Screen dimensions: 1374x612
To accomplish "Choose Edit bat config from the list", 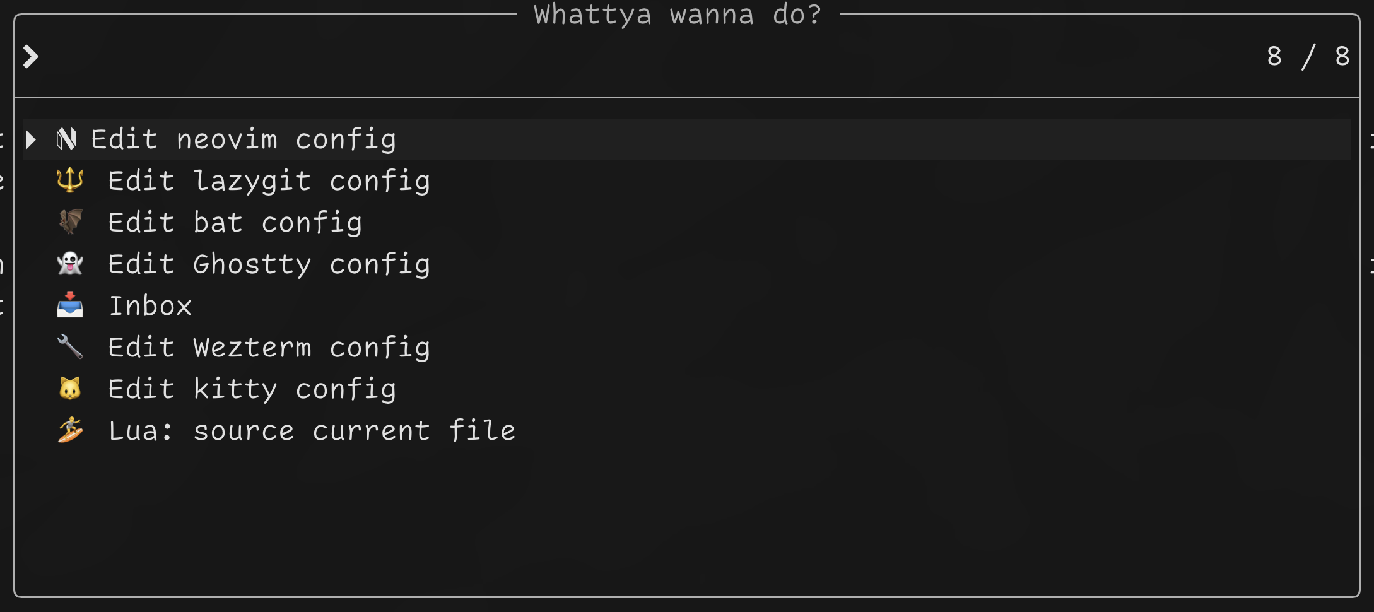I will pos(235,221).
